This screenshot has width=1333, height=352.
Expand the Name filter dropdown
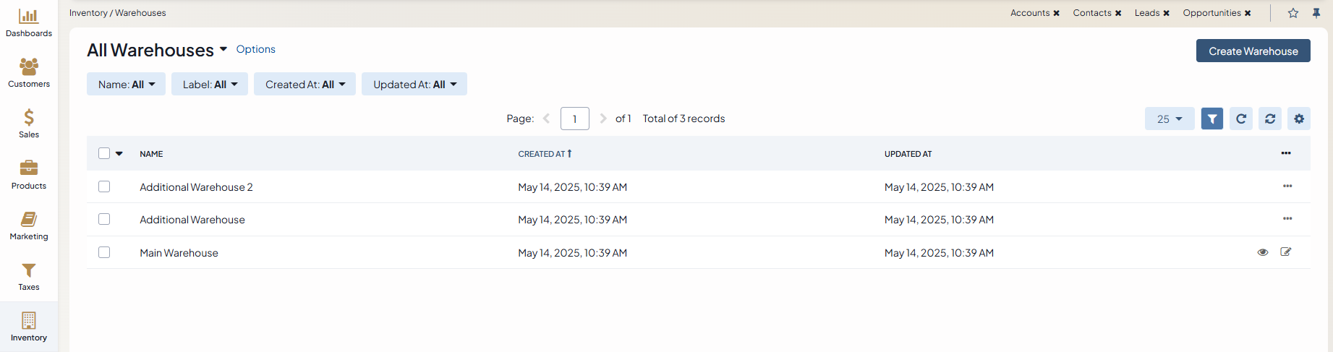tap(127, 85)
